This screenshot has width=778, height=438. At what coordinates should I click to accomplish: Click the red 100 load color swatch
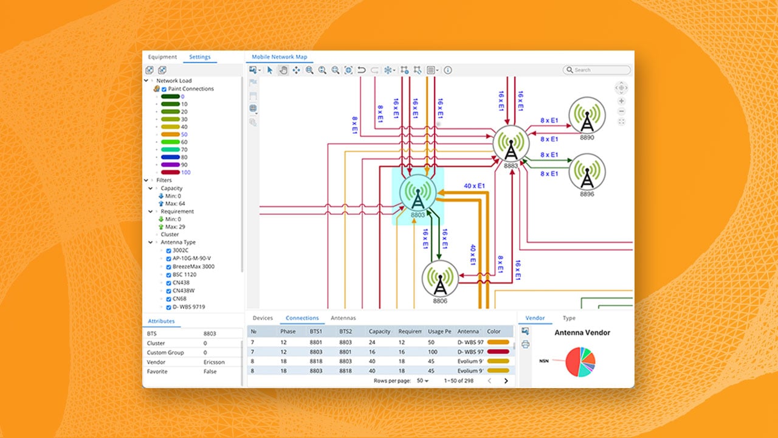pos(170,173)
